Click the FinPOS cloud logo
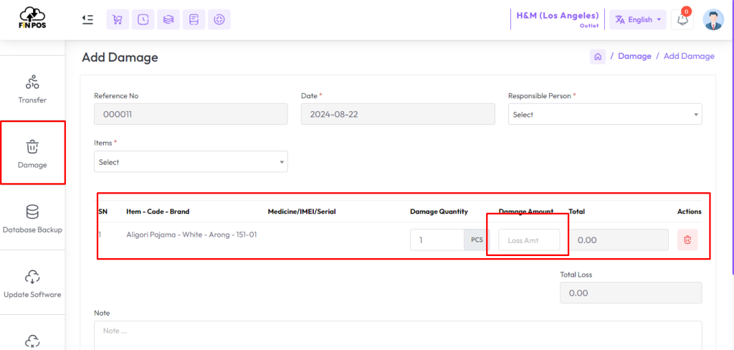The width and height of the screenshot is (734, 350). pyautogui.click(x=33, y=18)
